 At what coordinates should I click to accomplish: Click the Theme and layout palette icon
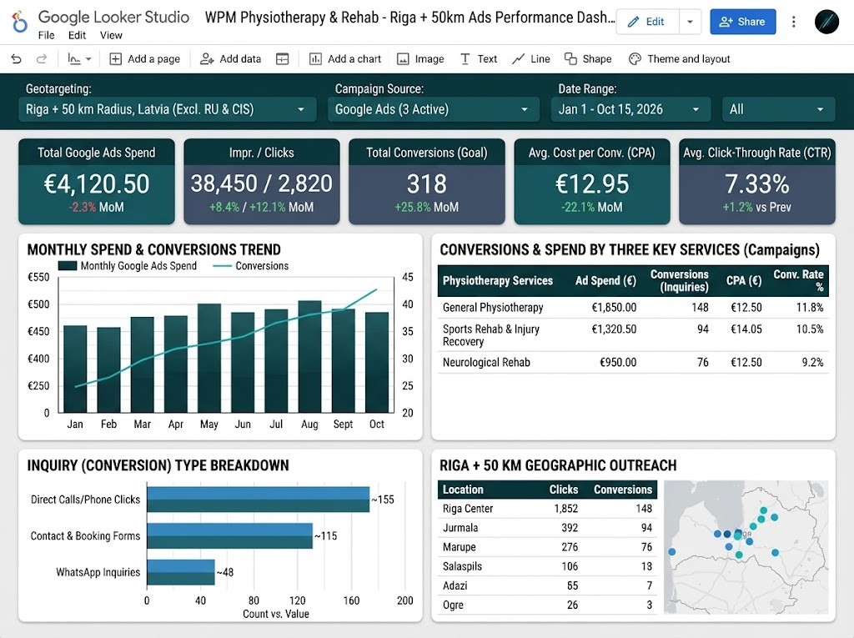[635, 59]
